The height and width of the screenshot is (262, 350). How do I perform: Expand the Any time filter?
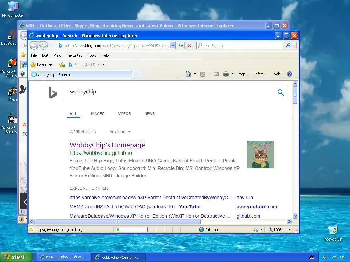120,132
